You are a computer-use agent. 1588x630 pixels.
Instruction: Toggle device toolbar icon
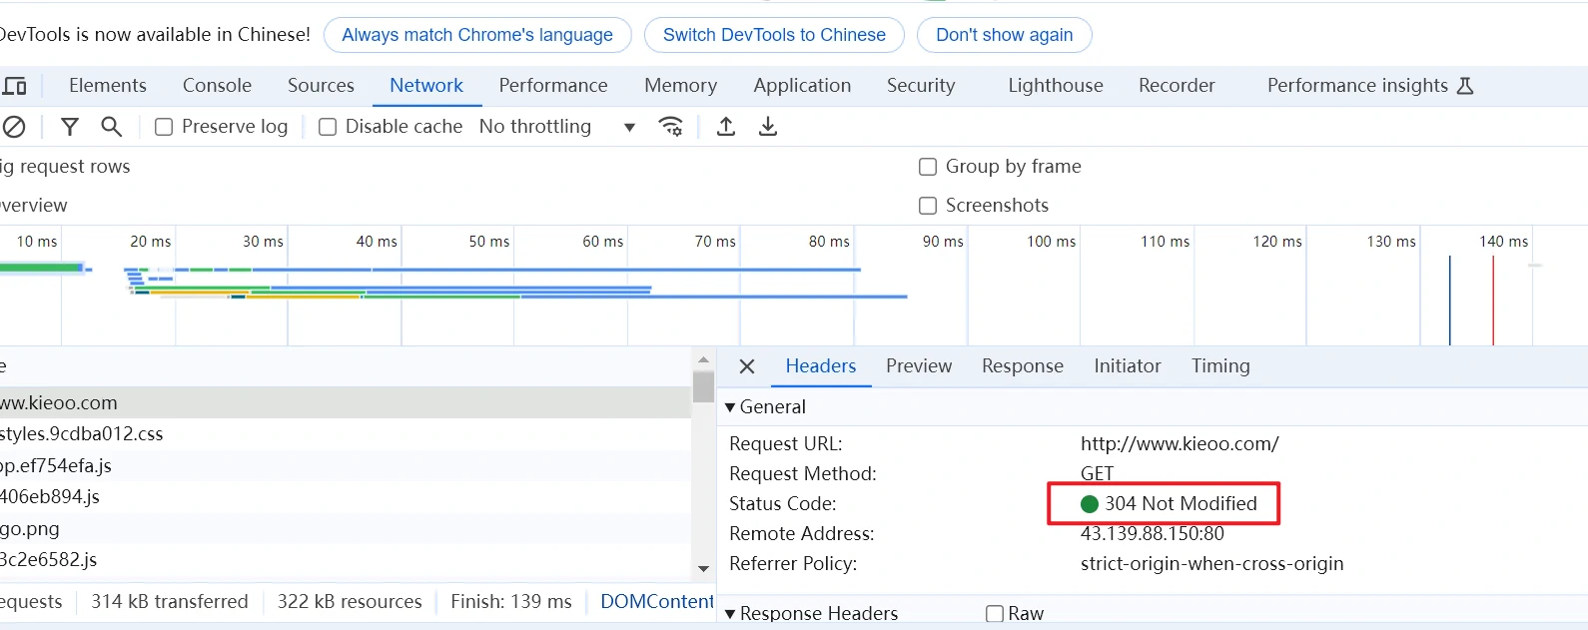[x=15, y=86]
